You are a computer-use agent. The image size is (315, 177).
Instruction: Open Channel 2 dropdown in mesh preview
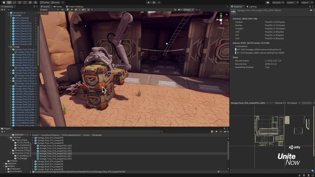coord(280,103)
